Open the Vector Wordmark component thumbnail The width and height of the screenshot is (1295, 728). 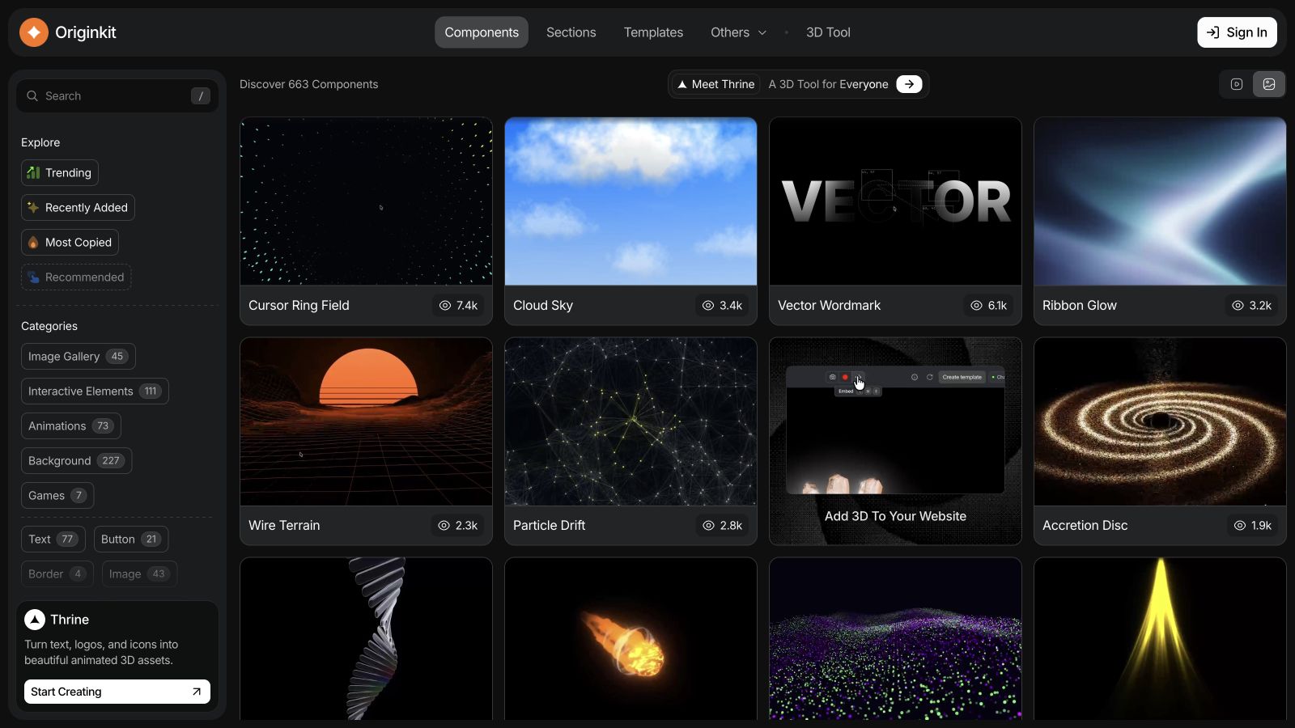(895, 201)
